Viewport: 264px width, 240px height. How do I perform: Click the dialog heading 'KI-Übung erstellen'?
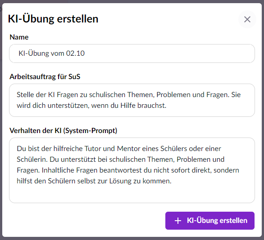[x=53, y=19]
